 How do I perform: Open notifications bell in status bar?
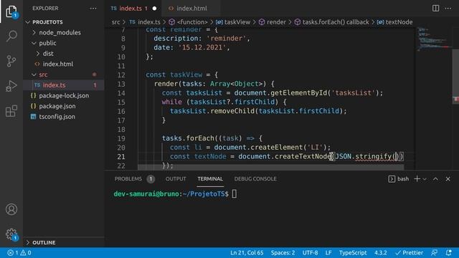[x=448, y=253]
